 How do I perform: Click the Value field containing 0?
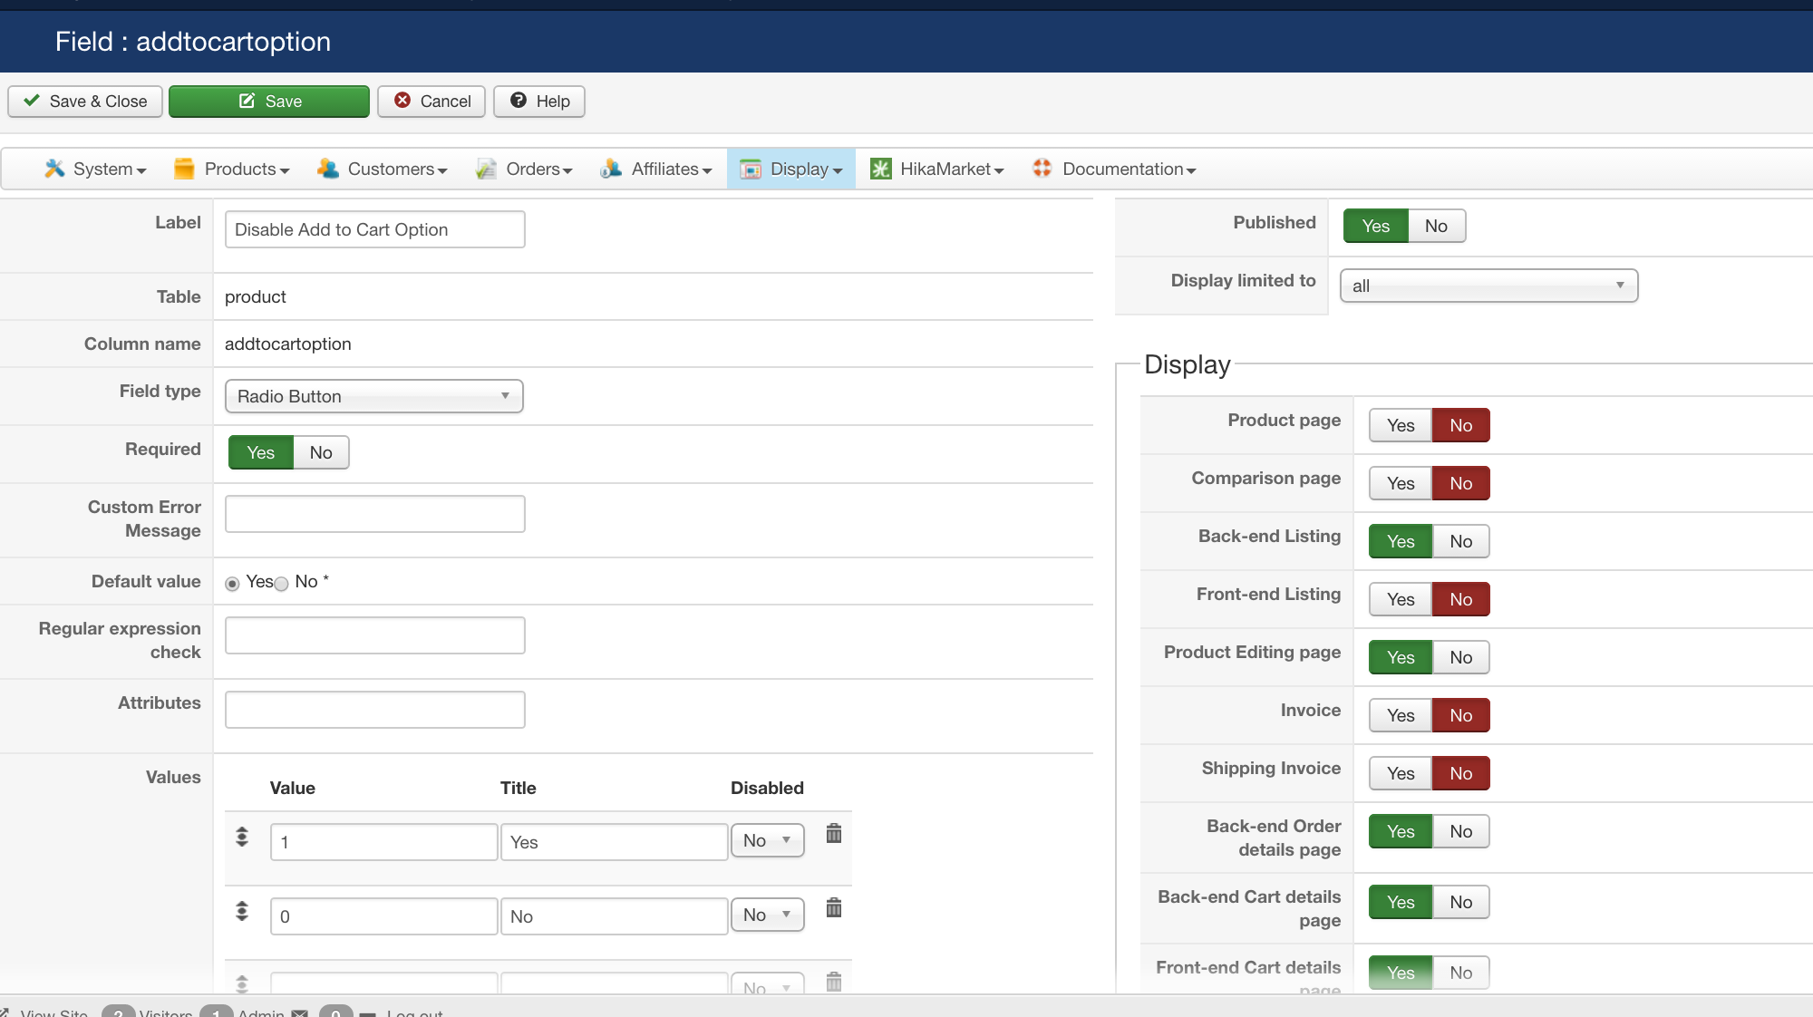coord(384,916)
